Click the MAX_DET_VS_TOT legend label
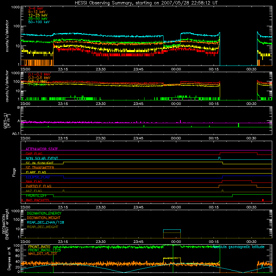This screenshot has height=276, width=276. 42,254
